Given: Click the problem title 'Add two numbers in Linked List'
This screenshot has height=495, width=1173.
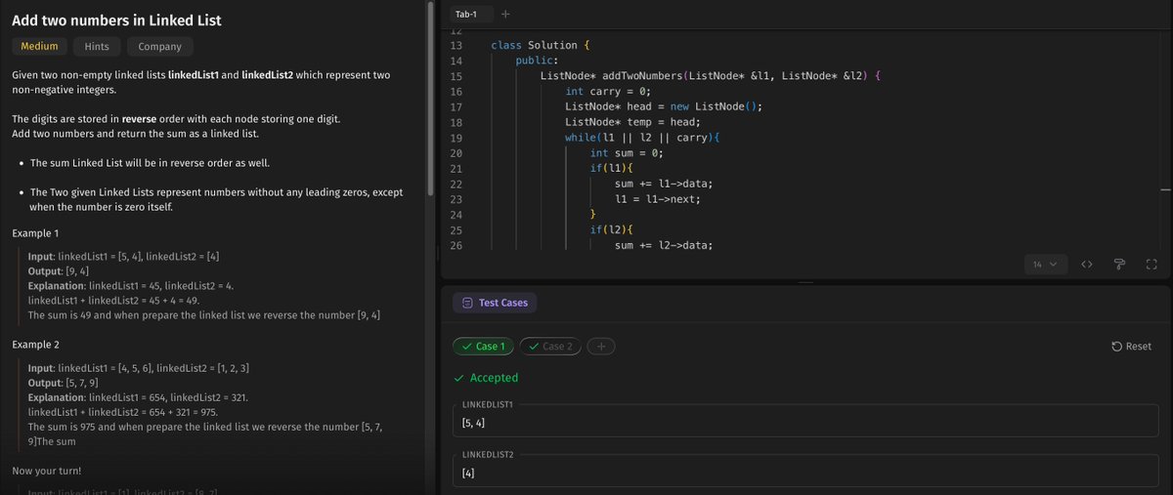Looking at the screenshot, I should click(x=116, y=21).
